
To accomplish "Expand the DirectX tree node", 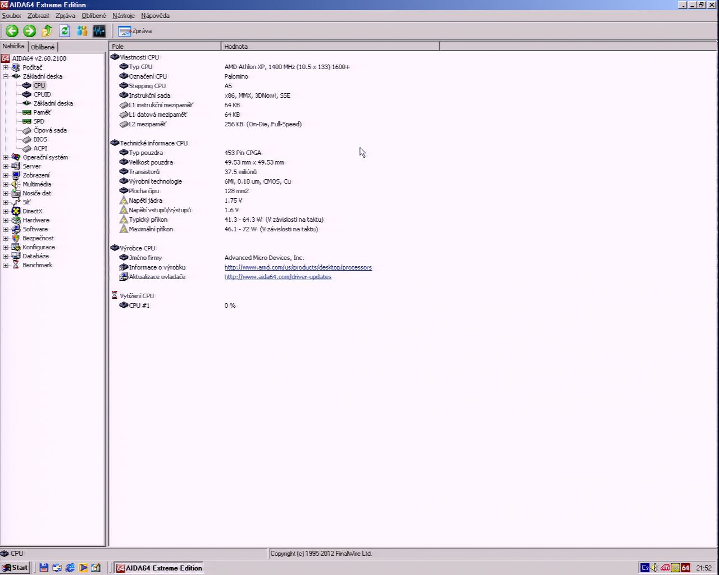I will [6, 211].
